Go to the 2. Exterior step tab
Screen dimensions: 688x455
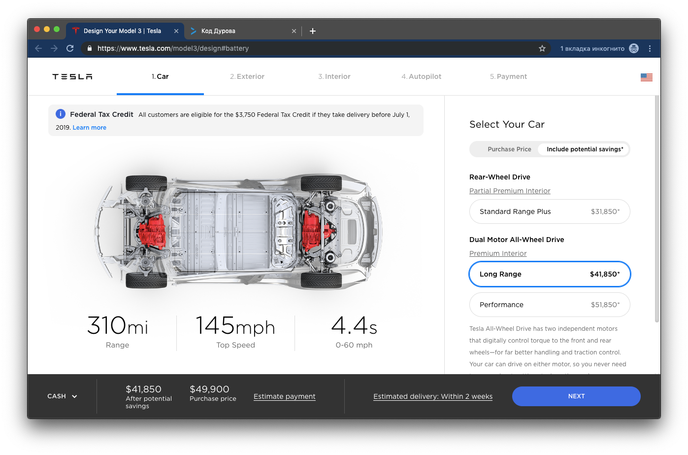[x=247, y=76]
